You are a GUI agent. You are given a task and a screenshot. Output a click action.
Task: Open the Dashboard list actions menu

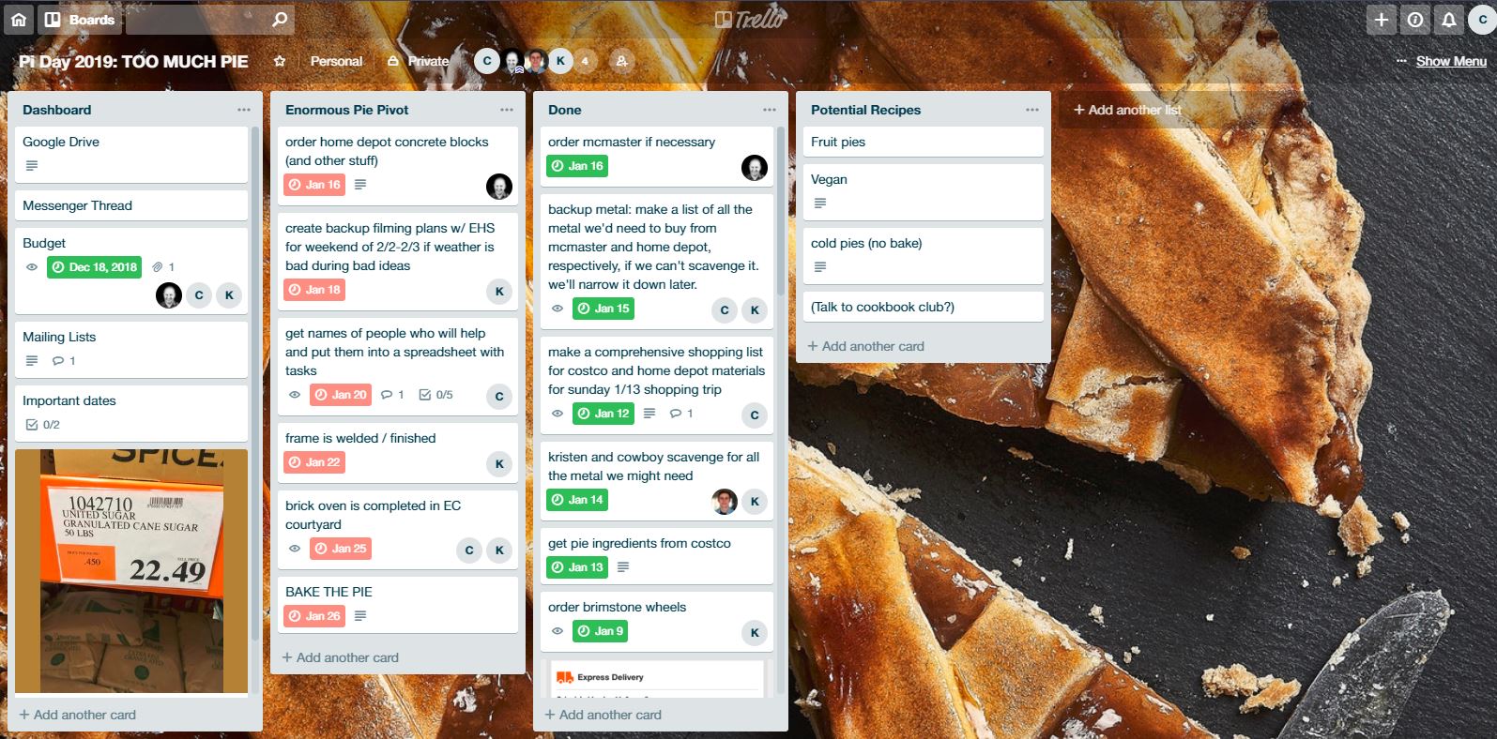tap(244, 110)
